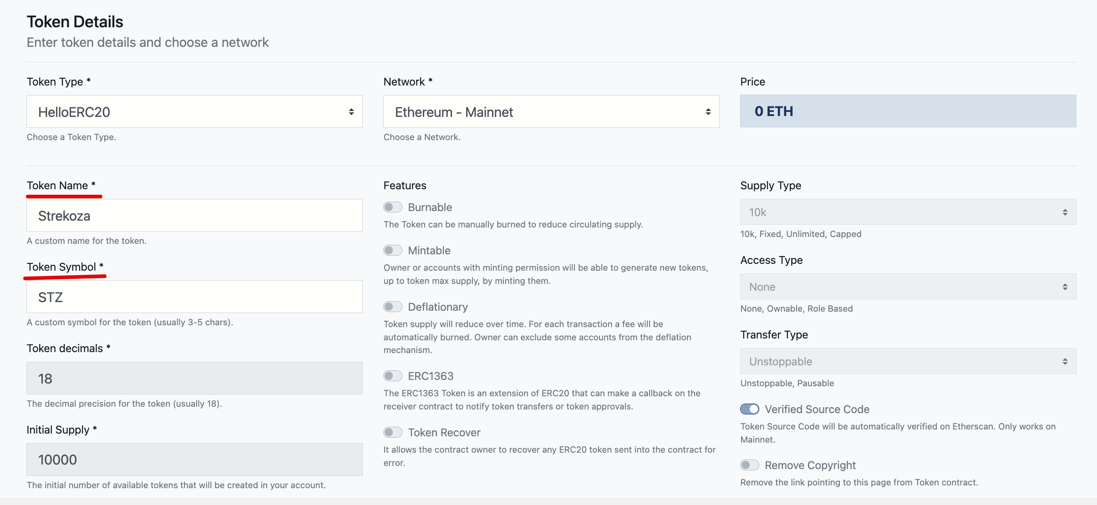Open the Network dropdown
The image size is (1097, 505).
[551, 111]
